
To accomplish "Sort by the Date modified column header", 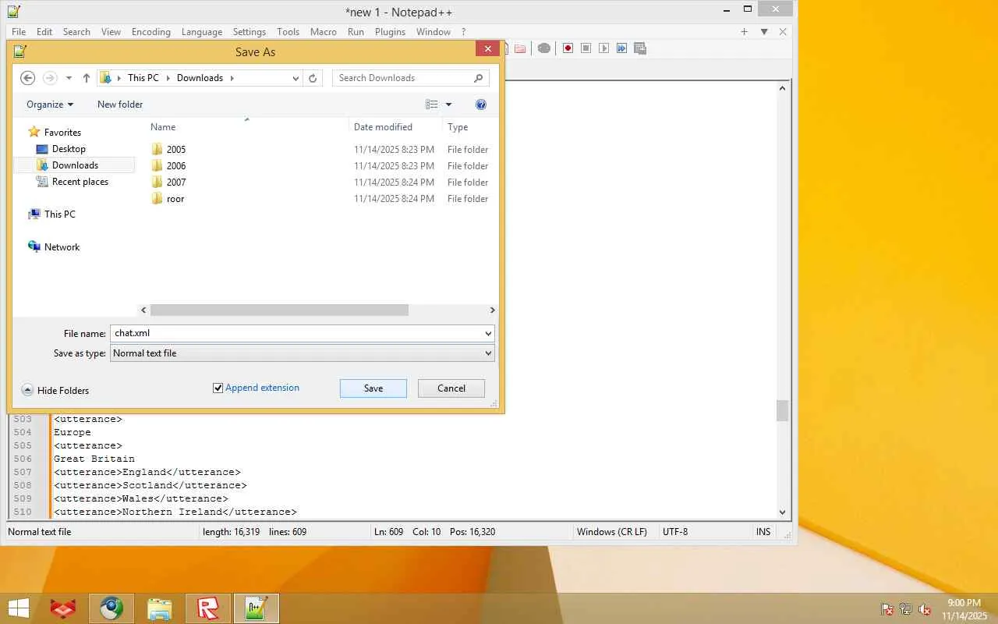I will click(383, 127).
